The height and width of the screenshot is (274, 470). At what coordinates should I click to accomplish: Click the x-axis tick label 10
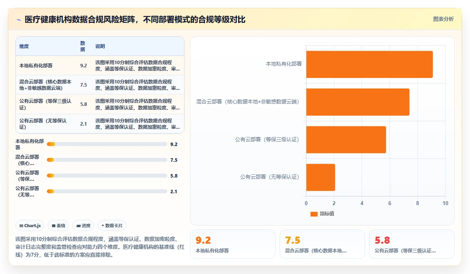(446, 204)
